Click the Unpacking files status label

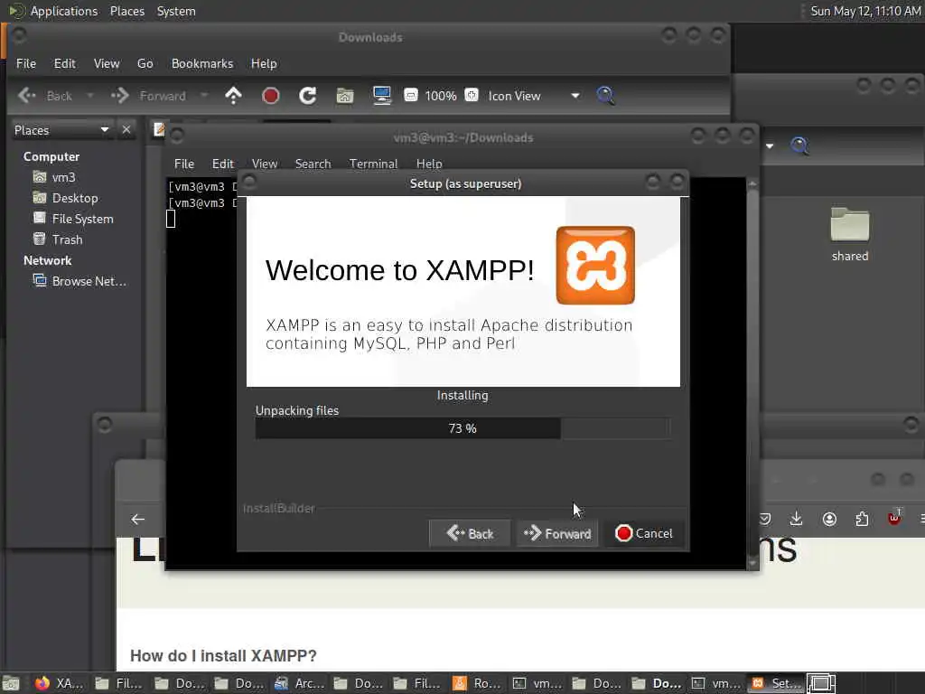[x=296, y=410]
